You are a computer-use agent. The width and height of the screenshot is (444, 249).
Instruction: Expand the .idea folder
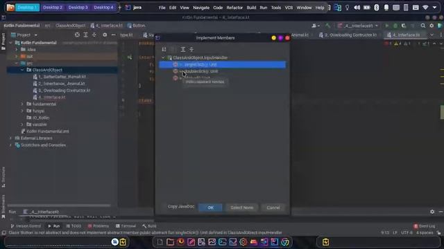pos(17,50)
